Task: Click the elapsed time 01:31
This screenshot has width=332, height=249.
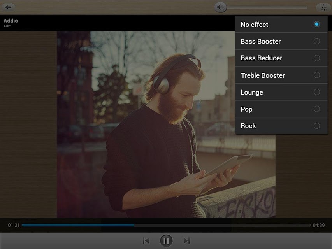Action: click(x=14, y=225)
